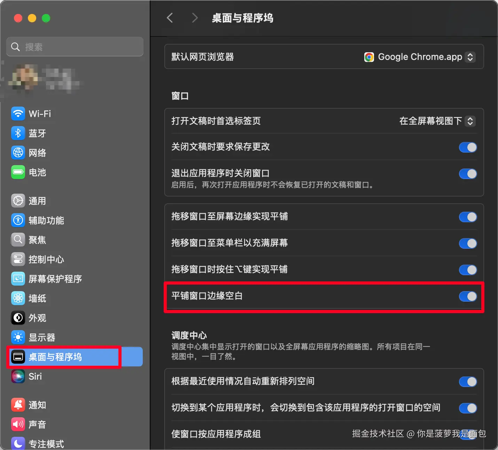Select 通知 label in sidebar
Screen dimensions: 498x450
click(x=37, y=405)
